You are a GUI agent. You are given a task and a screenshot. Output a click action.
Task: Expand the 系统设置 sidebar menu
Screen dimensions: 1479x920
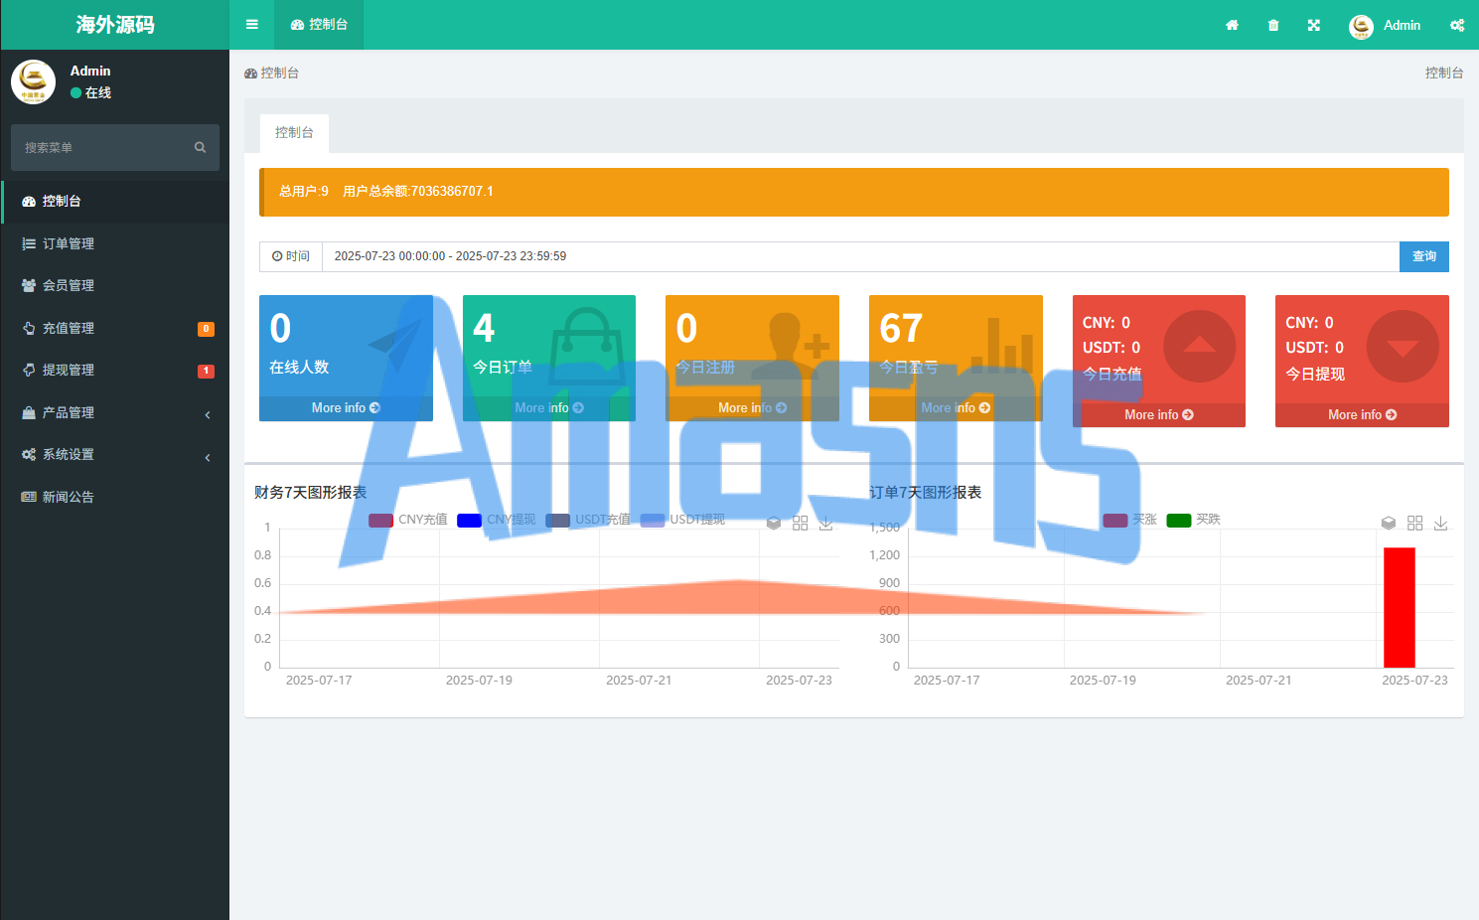(115, 454)
